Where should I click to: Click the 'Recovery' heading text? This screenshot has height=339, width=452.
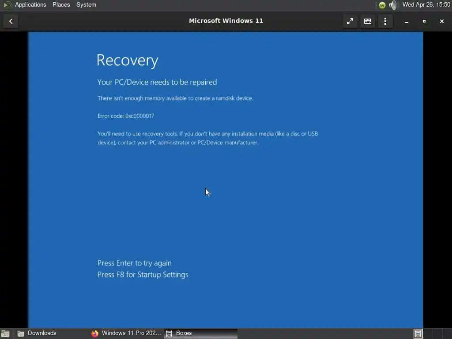point(128,60)
